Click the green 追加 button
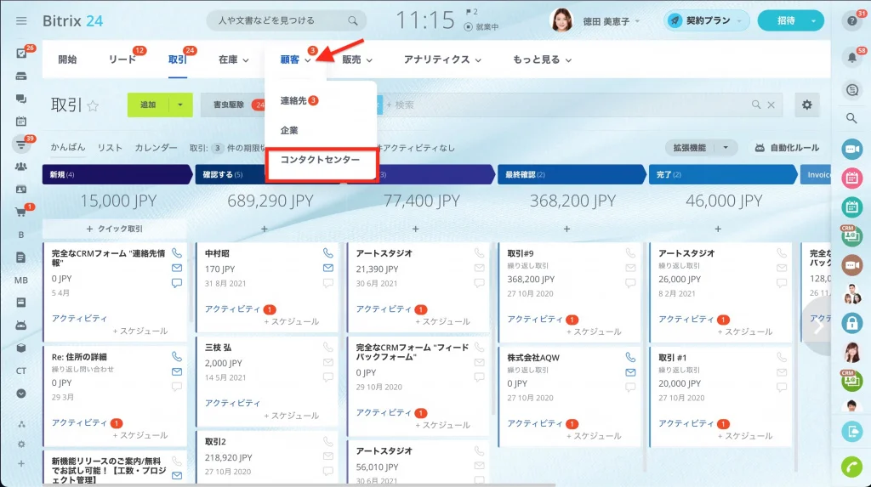This screenshot has width=871, height=487. [148, 105]
